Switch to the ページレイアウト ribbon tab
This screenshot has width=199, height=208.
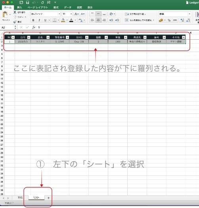coord(38,8)
